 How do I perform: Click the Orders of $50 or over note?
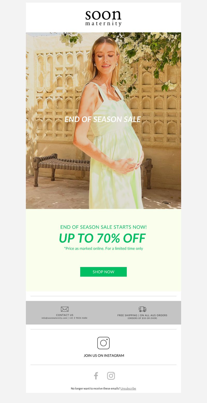(x=142, y=318)
